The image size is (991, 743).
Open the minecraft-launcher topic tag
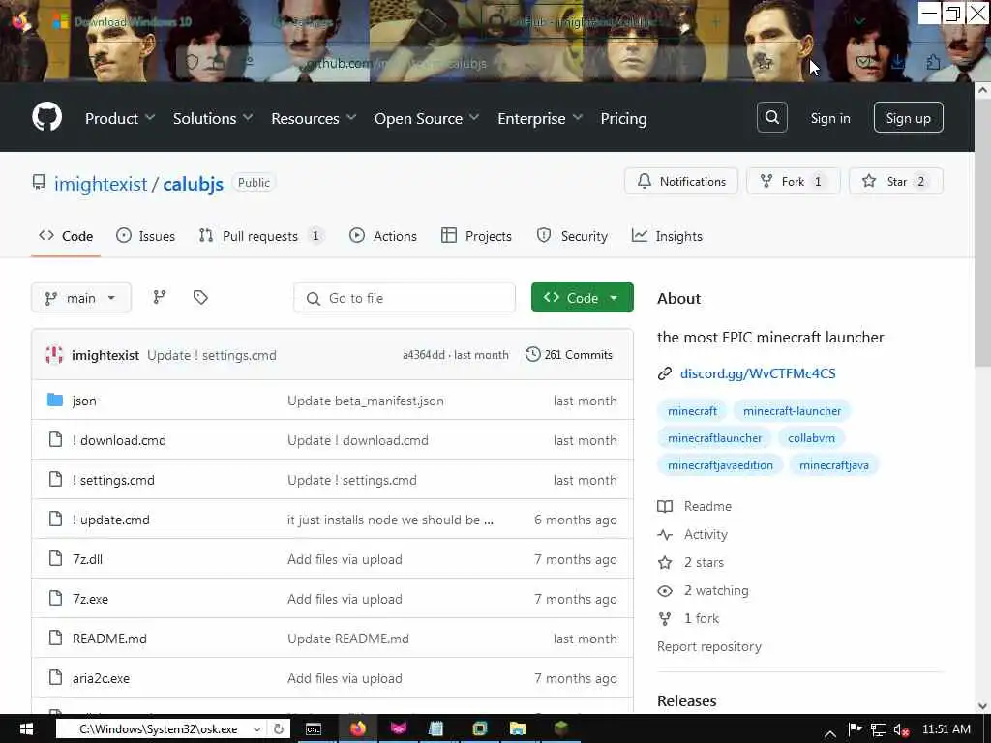coord(792,410)
